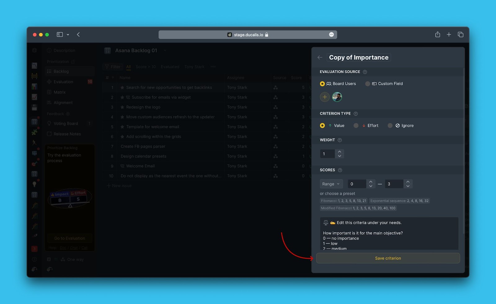Open Release Notes in sidebar
This screenshot has height=304, width=496.
[x=70, y=134]
